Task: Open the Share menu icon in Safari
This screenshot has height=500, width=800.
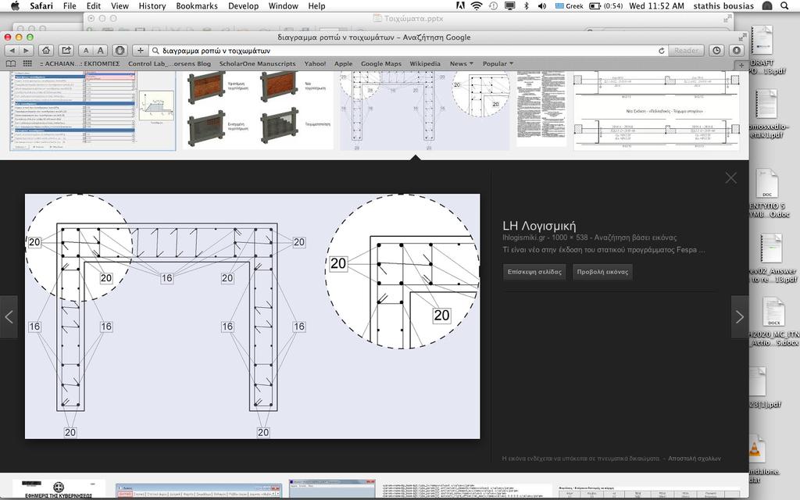Action: (x=66, y=51)
